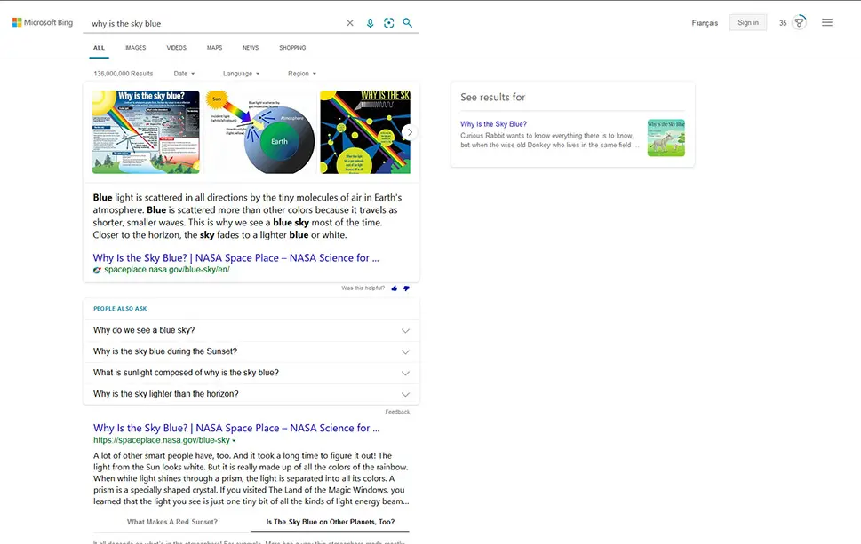
Task: Open the featured snippet NASA Space Place link
Action: (x=235, y=257)
